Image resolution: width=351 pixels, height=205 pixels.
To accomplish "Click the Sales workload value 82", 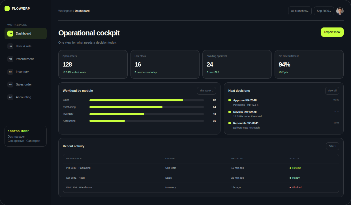I will pyautogui.click(x=214, y=100).
